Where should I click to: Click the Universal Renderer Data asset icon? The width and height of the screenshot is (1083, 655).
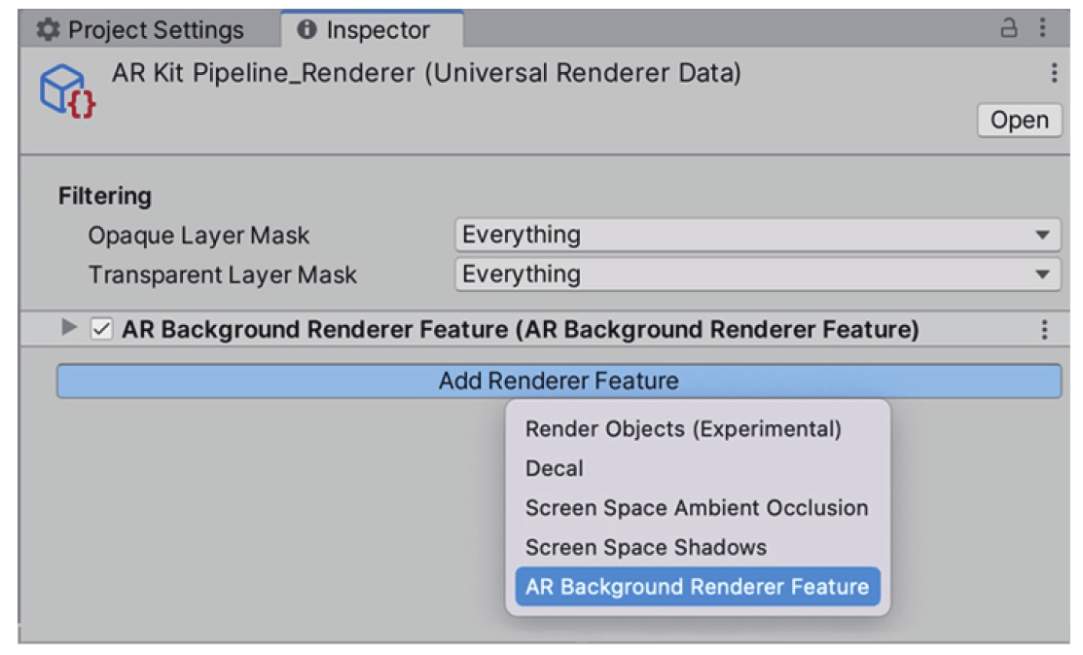67,91
